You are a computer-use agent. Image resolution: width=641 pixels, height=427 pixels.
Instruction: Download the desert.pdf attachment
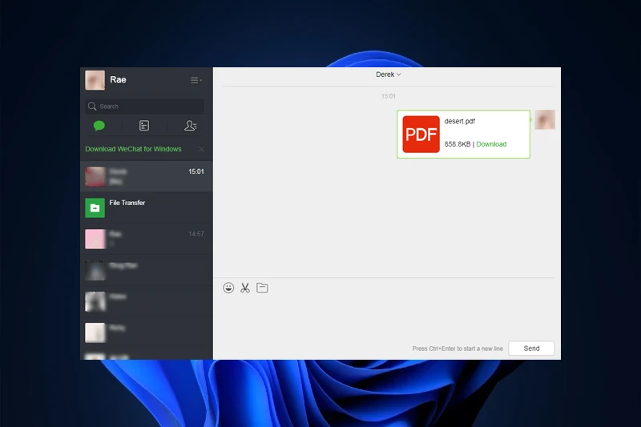[x=491, y=144]
